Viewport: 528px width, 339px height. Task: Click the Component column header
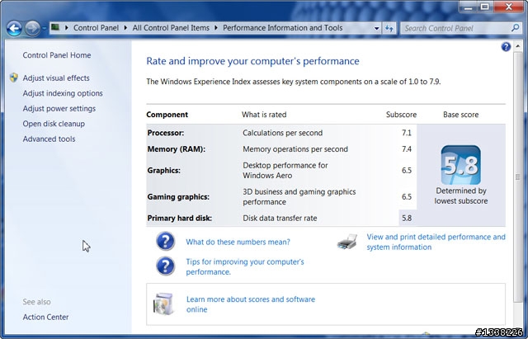pos(167,115)
